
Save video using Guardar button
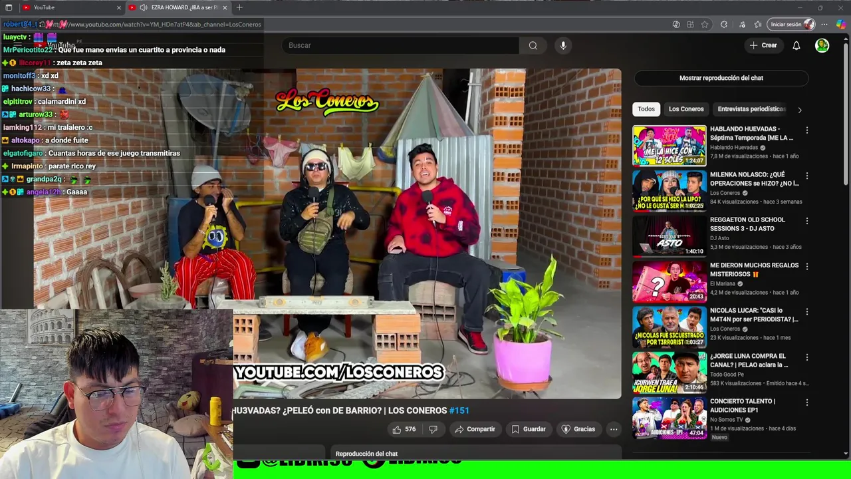(529, 429)
